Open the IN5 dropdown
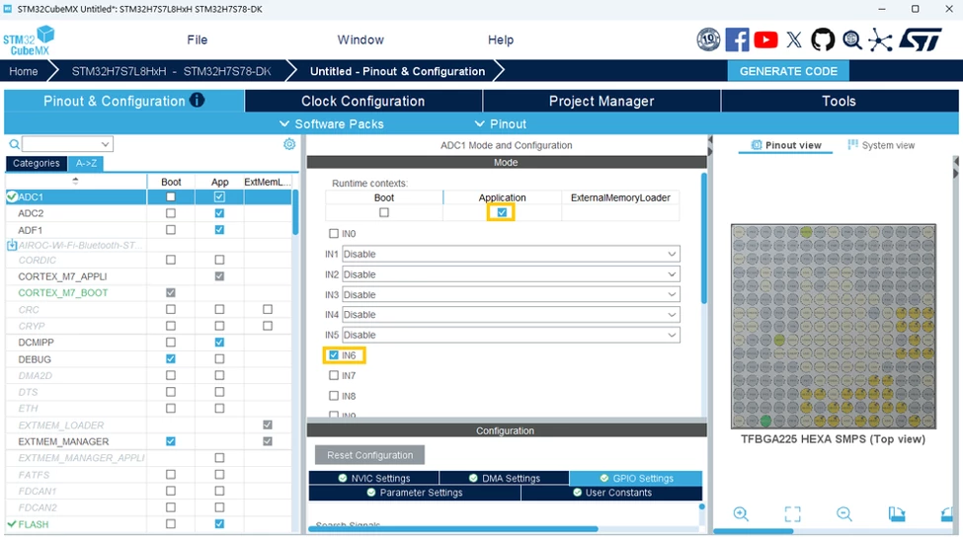This screenshot has height=540, width=963. click(x=511, y=335)
